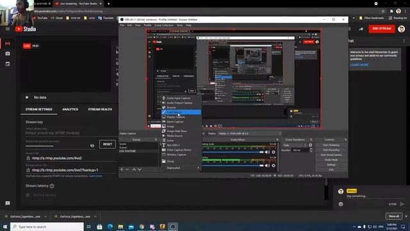Click the END STREAM button
This screenshot has width=410, height=231.
(382, 28)
